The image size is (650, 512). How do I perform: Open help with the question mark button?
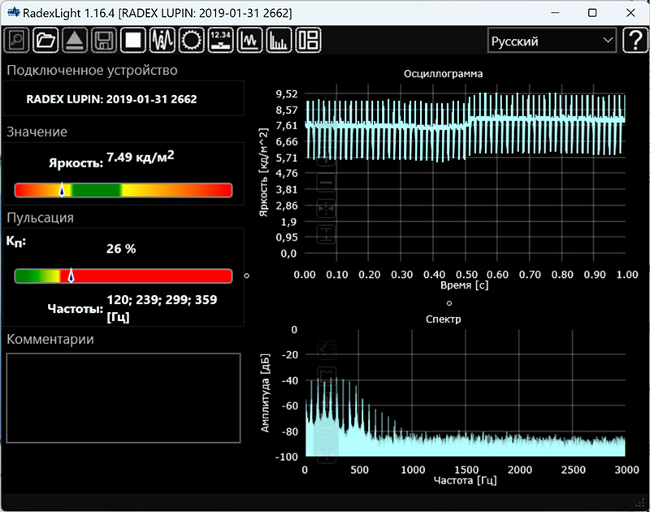634,41
